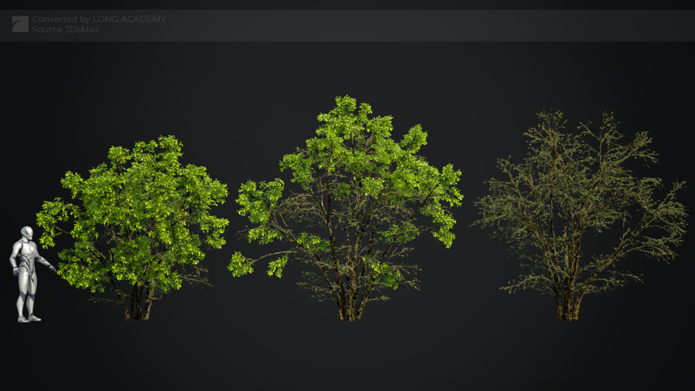Image resolution: width=695 pixels, height=391 pixels.
Task: Click the LONG ACADEMY logo icon
Action: point(20,24)
